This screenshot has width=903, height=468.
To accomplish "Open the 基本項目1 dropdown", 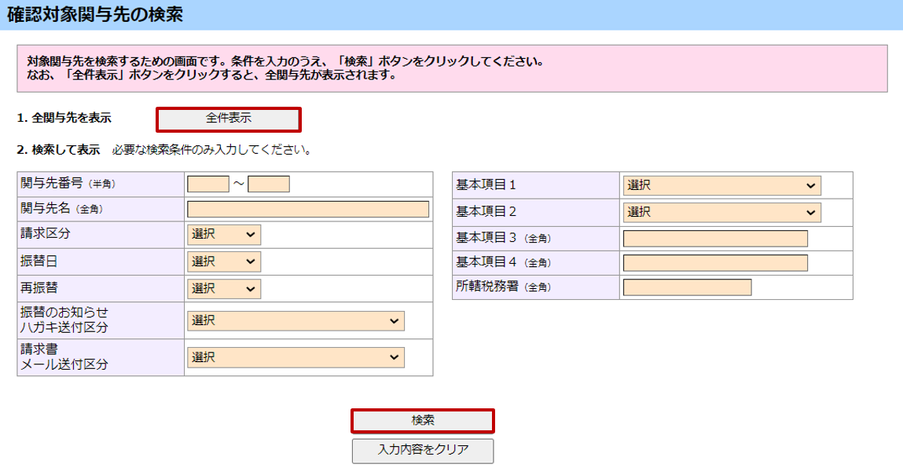I will click(721, 185).
